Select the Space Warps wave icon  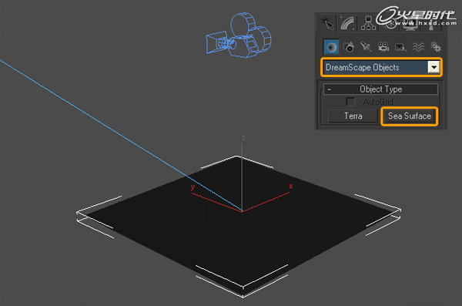418,47
